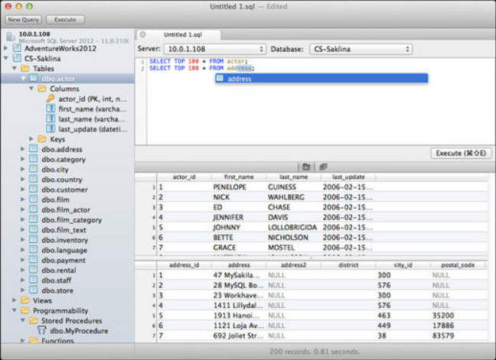Image resolution: width=496 pixels, height=360 pixels.
Task: Choose the address autocomplete suggestion
Action: point(321,79)
